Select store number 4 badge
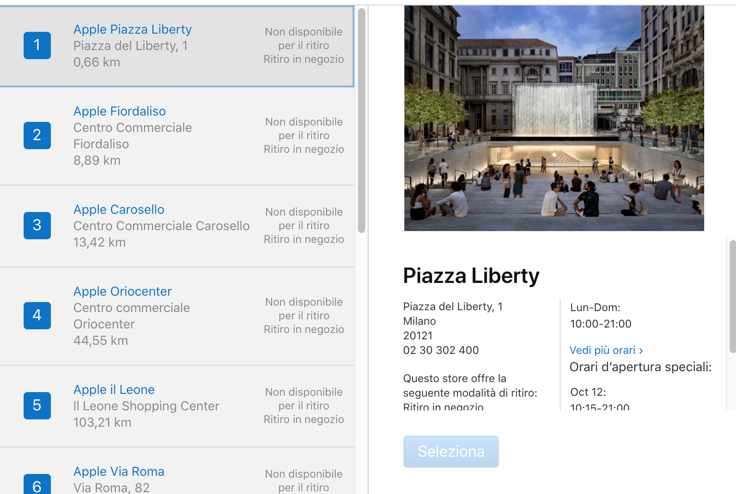The width and height of the screenshot is (736, 494). tap(37, 316)
